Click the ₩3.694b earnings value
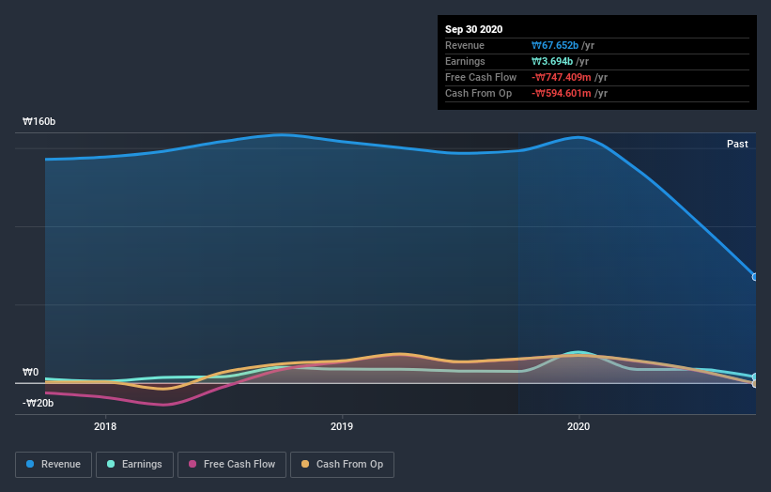Image resolution: width=771 pixels, height=492 pixels. [551, 61]
